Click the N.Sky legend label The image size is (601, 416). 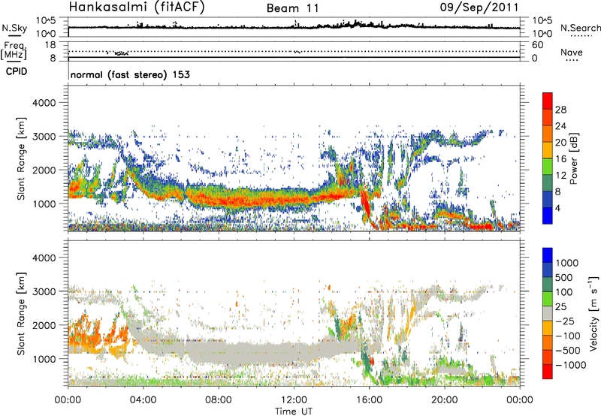[x=14, y=28]
